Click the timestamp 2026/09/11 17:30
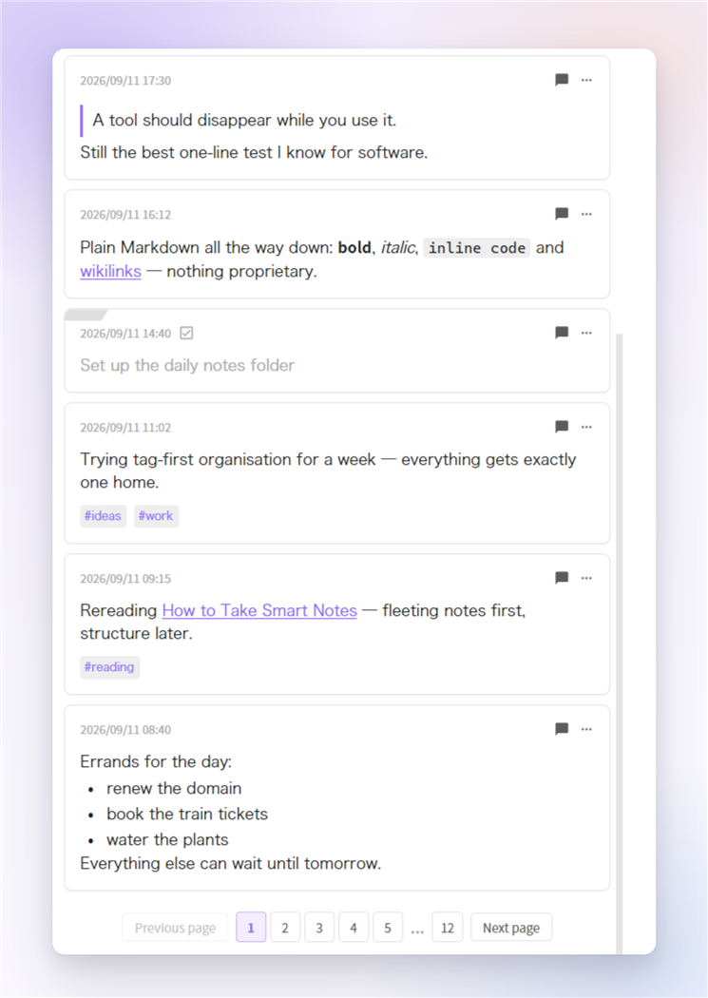 [x=125, y=81]
